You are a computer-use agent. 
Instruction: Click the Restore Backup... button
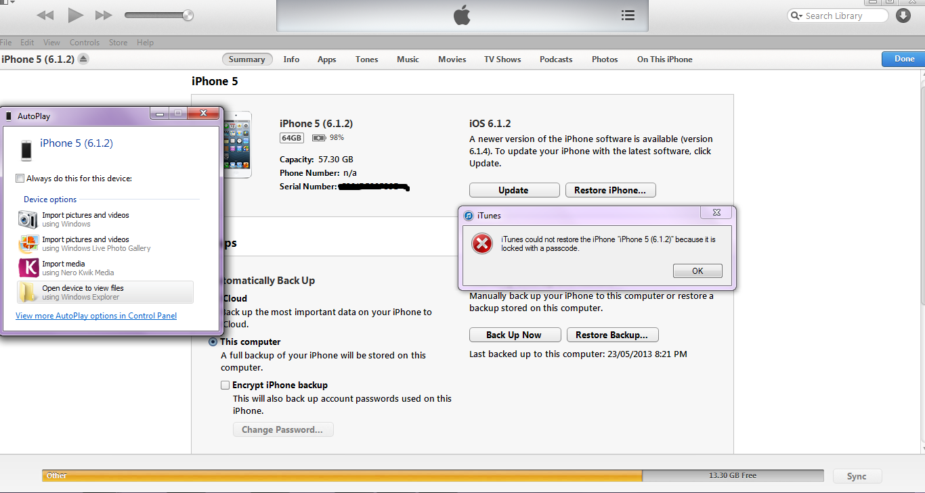(x=611, y=335)
